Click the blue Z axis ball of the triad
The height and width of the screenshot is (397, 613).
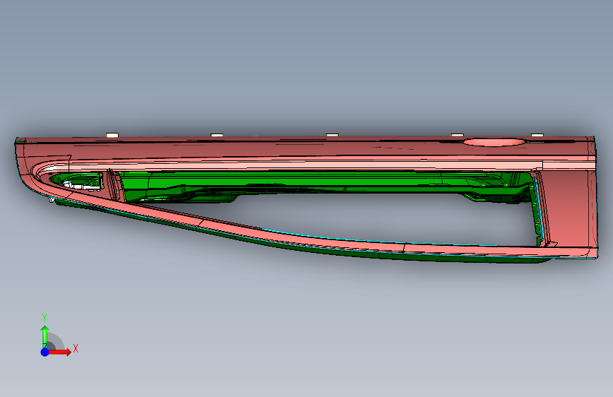tap(45, 352)
